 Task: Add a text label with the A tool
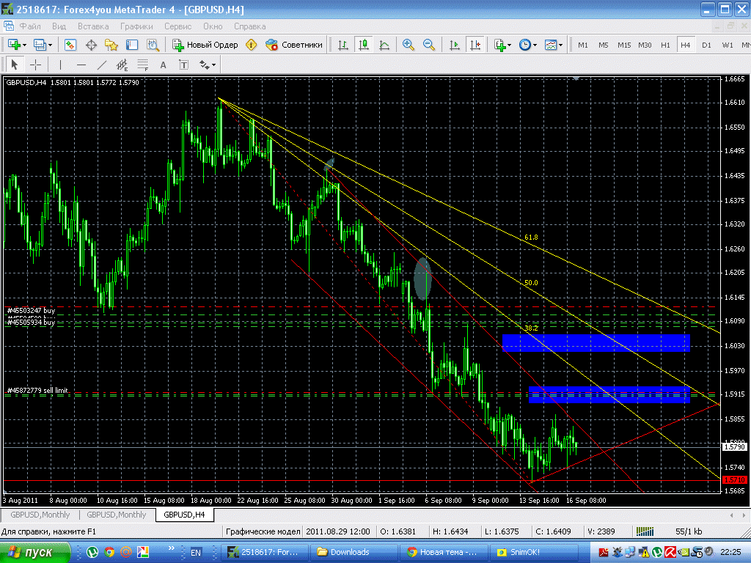[x=164, y=65]
